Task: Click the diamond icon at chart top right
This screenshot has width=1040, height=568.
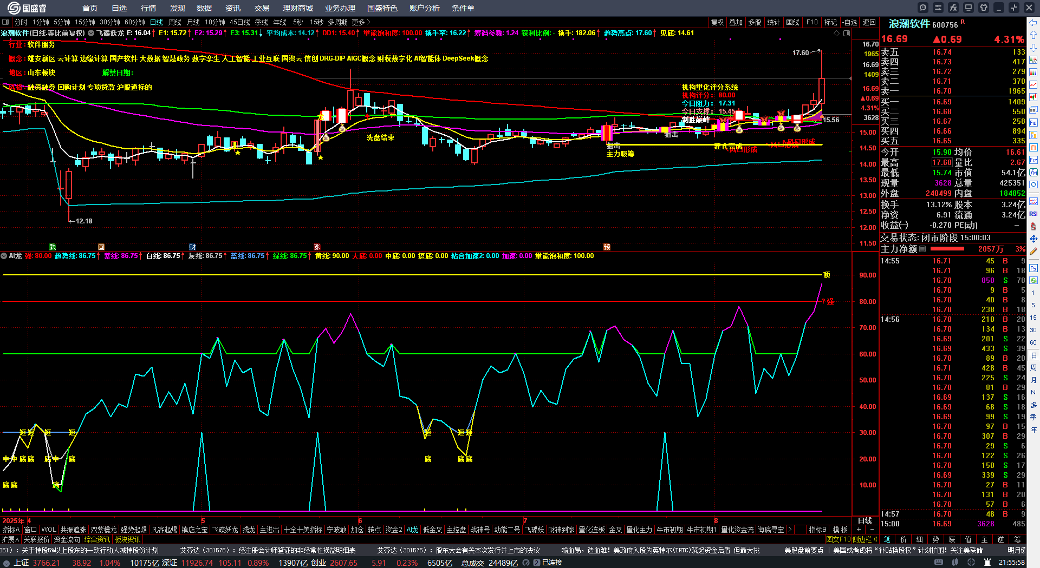Action: (836, 34)
